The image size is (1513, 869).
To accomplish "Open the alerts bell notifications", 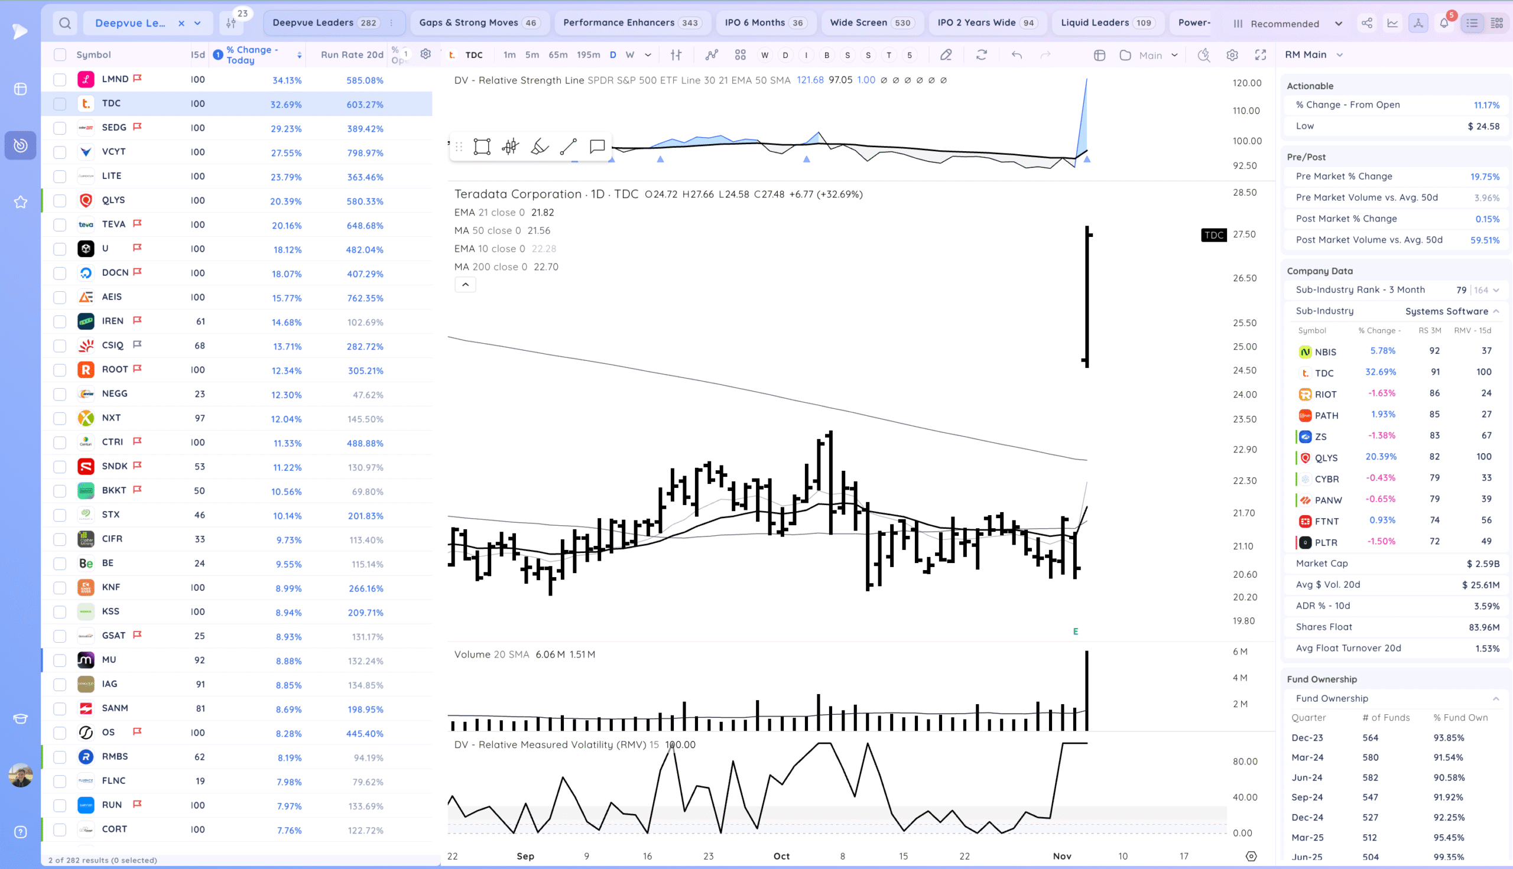I will tap(1444, 23).
